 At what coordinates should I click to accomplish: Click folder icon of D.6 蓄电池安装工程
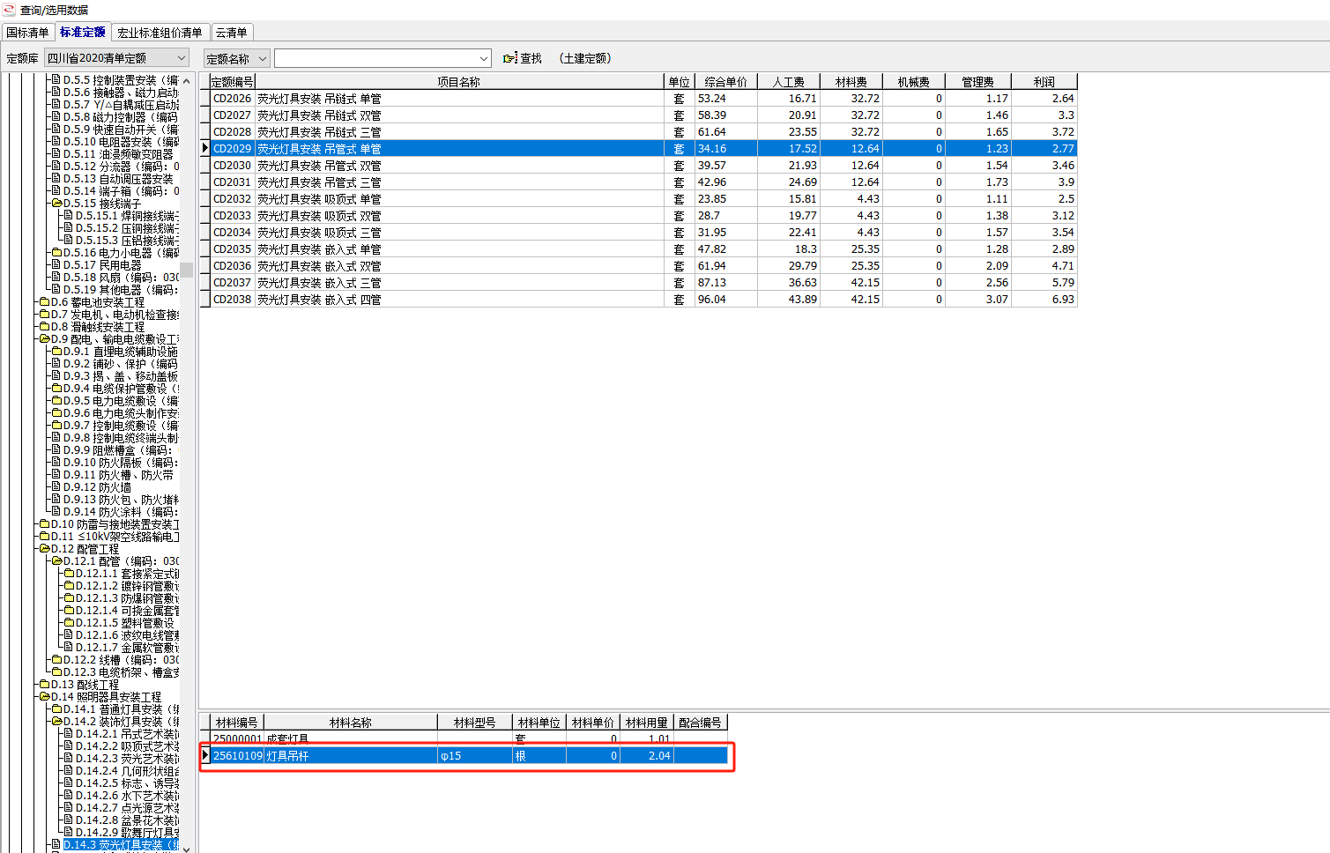coord(44,301)
